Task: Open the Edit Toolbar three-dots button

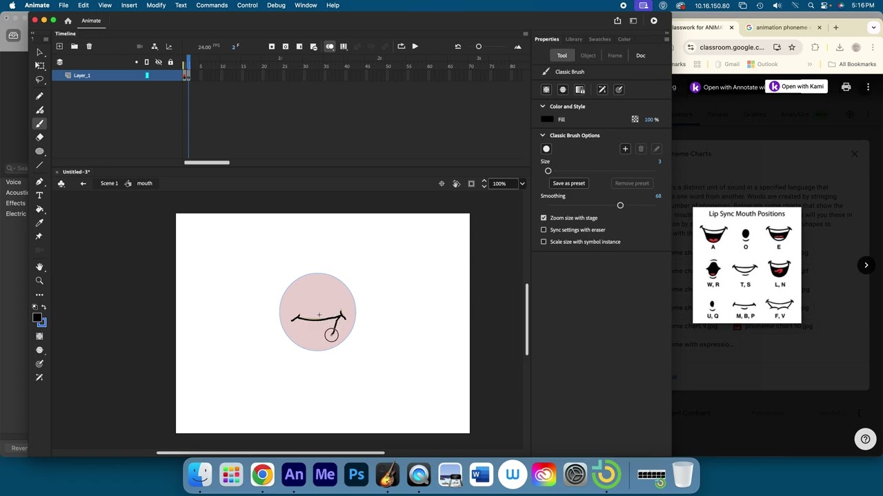Action: pyautogui.click(x=39, y=295)
